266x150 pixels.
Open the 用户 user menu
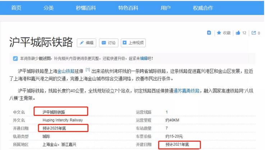coord(166,8)
